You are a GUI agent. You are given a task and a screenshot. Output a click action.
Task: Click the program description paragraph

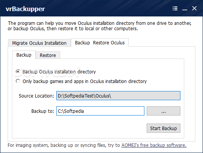click(100, 26)
